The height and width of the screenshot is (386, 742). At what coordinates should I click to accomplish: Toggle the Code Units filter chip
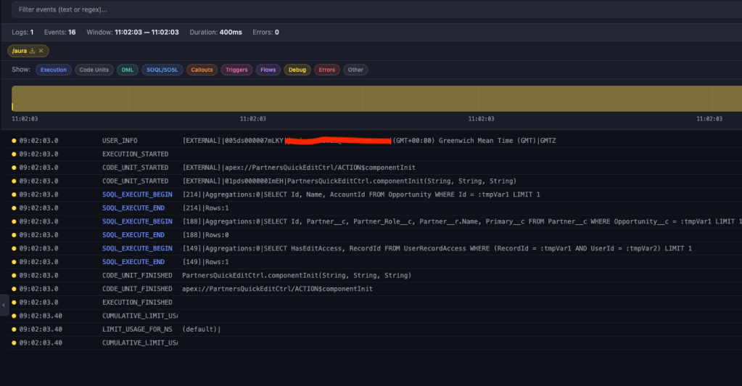[x=94, y=70]
